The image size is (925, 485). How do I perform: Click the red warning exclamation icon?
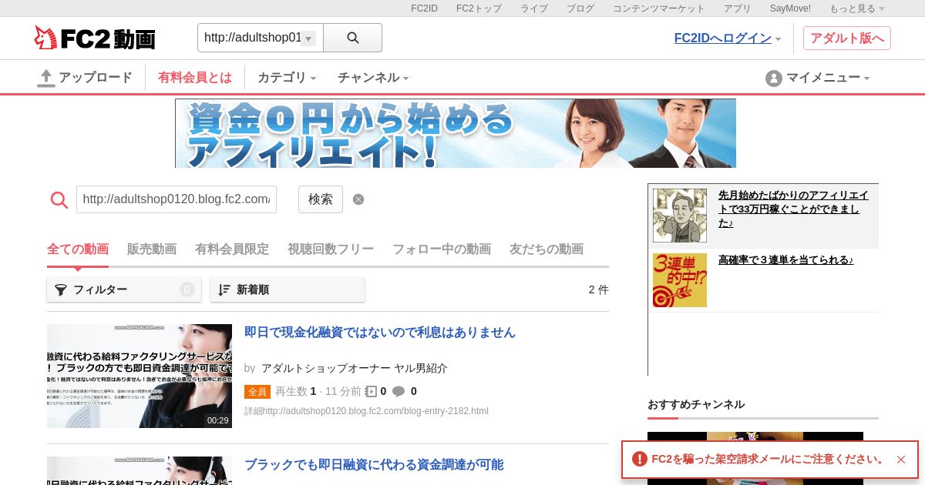(x=640, y=459)
